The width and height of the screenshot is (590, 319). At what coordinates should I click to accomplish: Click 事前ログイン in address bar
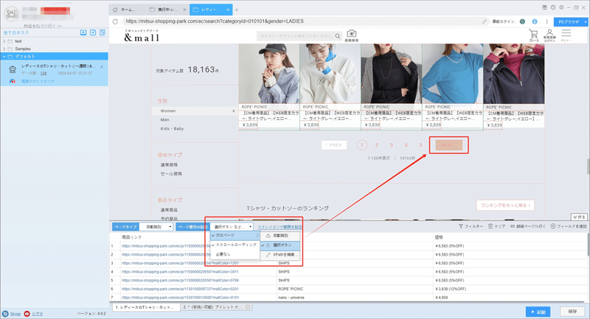[x=503, y=21]
